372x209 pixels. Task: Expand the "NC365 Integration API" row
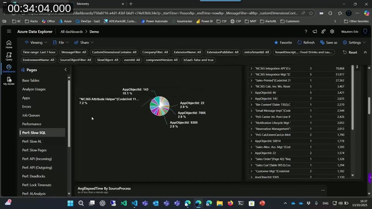click(251, 69)
